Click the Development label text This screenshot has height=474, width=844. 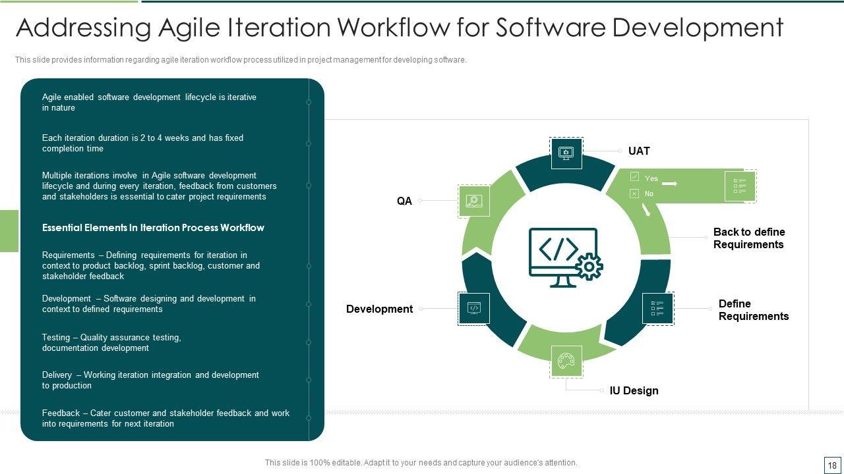click(x=379, y=309)
